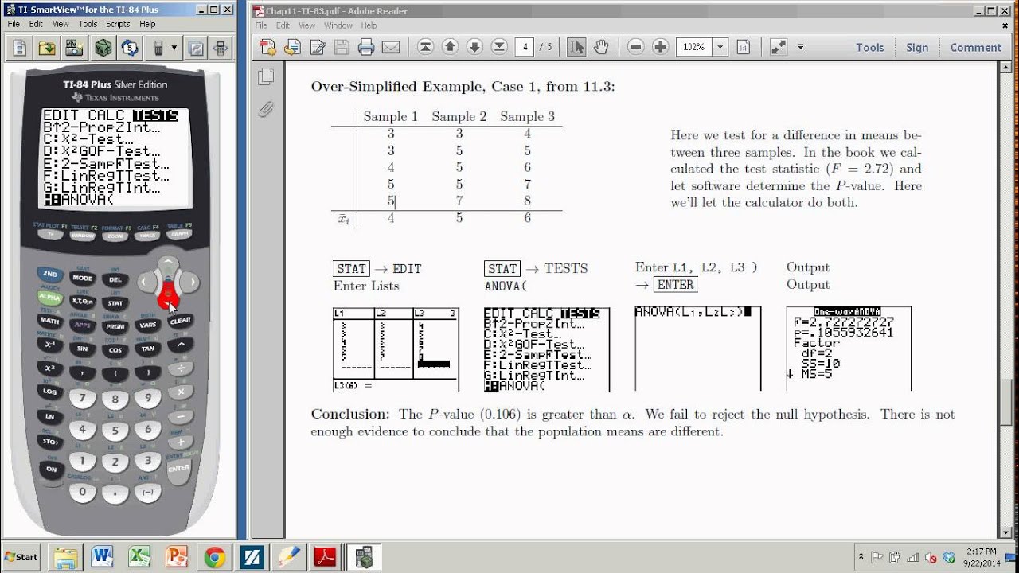Zoom out with the minus button
The width and height of the screenshot is (1019, 573).
635,47
